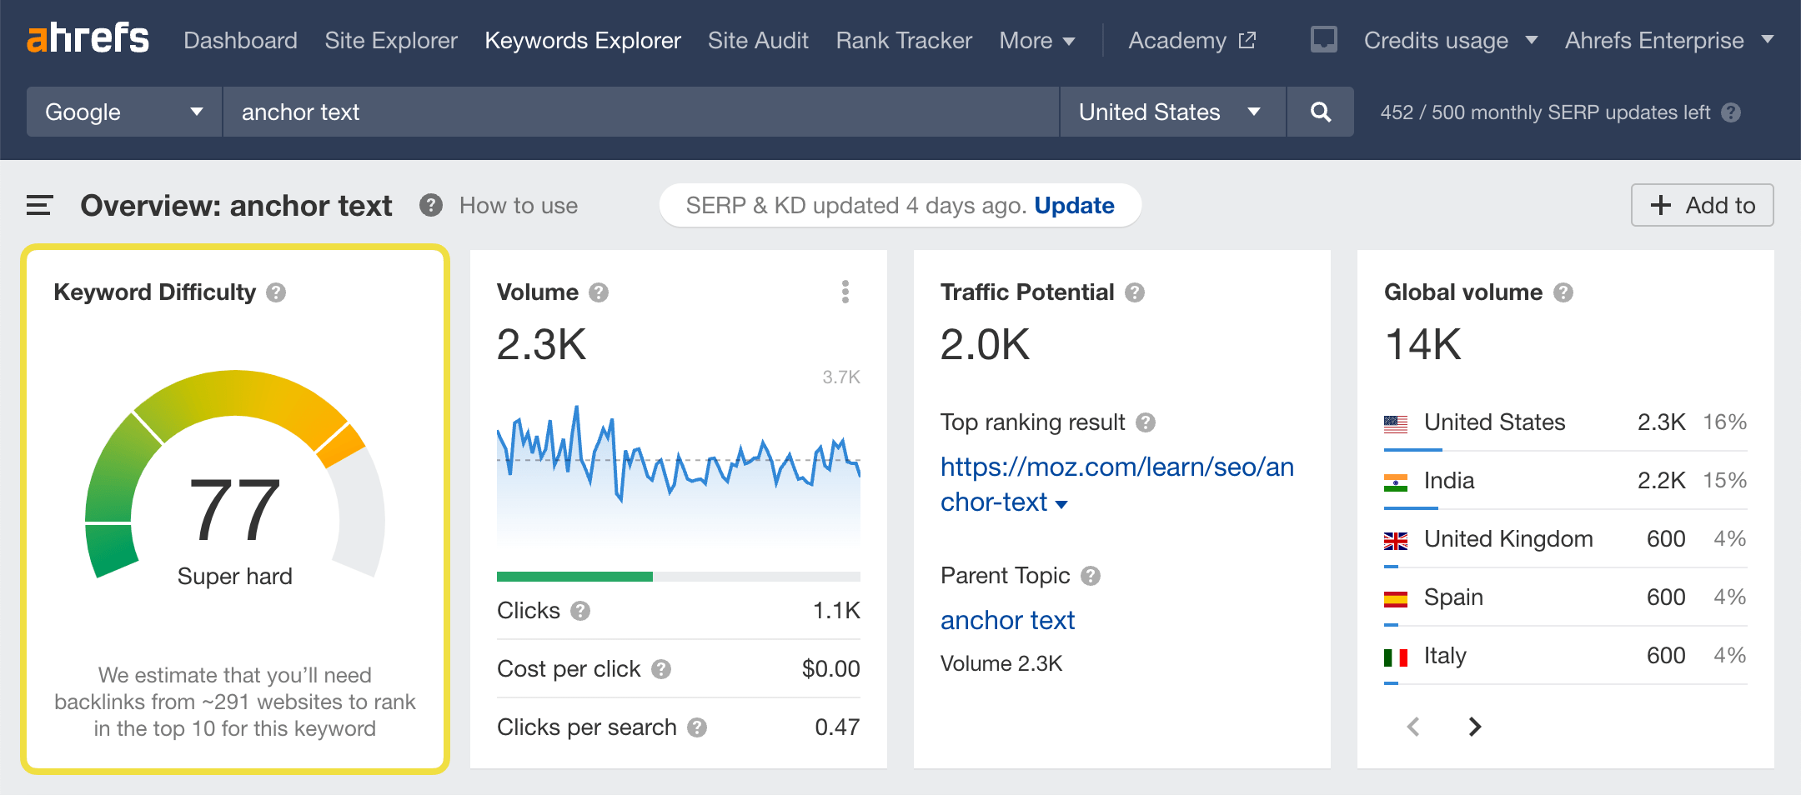
Task: Click the search magnifier icon
Action: (x=1320, y=112)
